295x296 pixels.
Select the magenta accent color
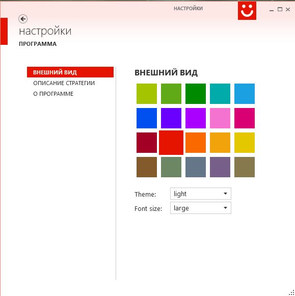click(x=245, y=118)
